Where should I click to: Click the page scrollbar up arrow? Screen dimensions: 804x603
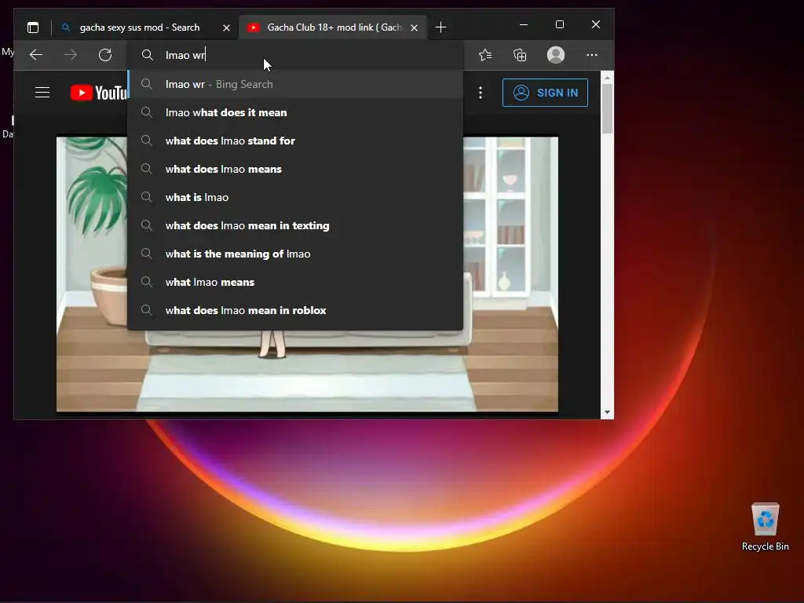point(607,78)
